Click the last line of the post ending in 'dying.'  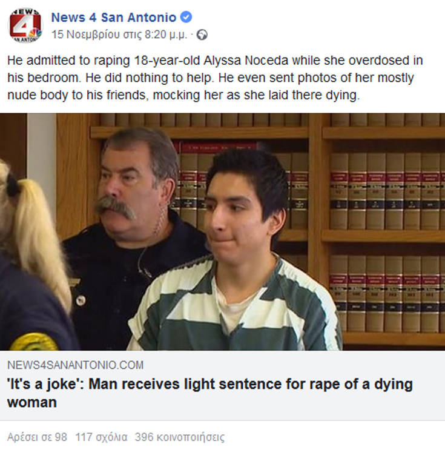(183, 95)
